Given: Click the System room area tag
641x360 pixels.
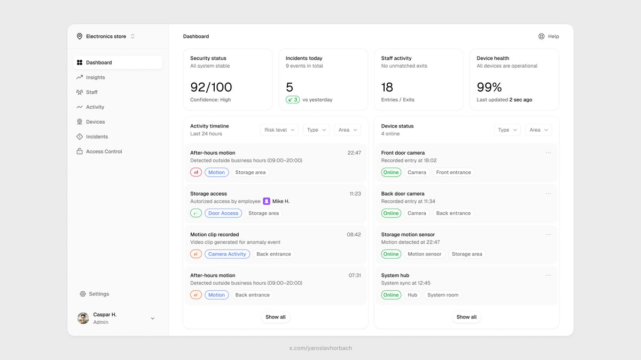Looking at the screenshot, I should coord(443,294).
